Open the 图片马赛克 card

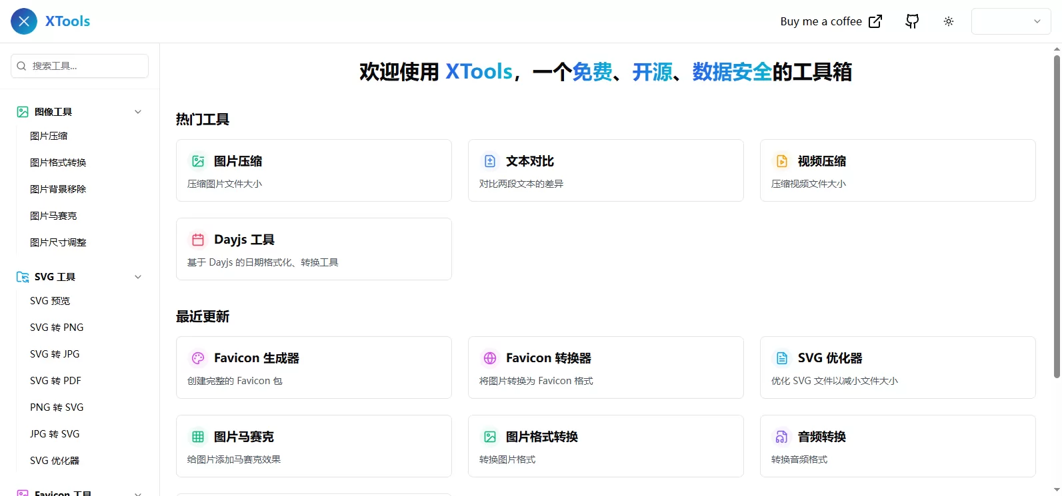pos(313,446)
